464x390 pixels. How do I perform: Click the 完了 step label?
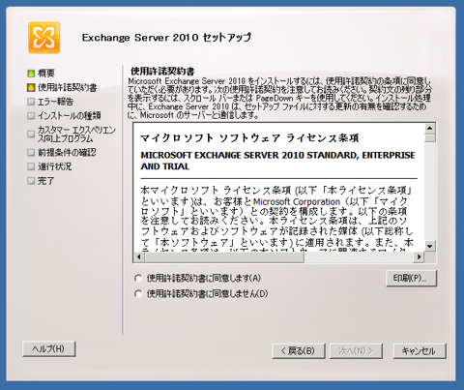pyautogui.click(x=45, y=181)
